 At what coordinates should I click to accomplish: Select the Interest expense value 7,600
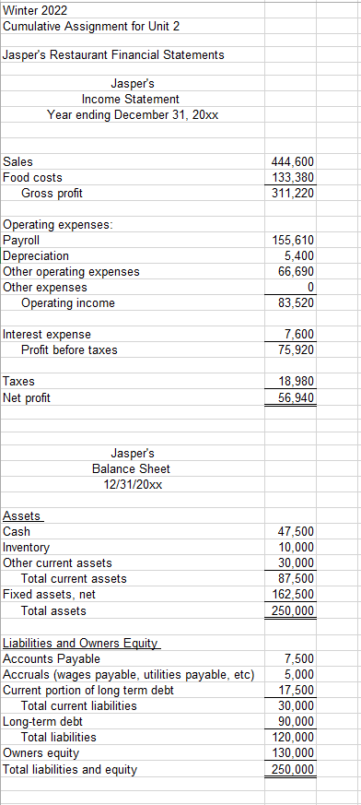coord(290,334)
